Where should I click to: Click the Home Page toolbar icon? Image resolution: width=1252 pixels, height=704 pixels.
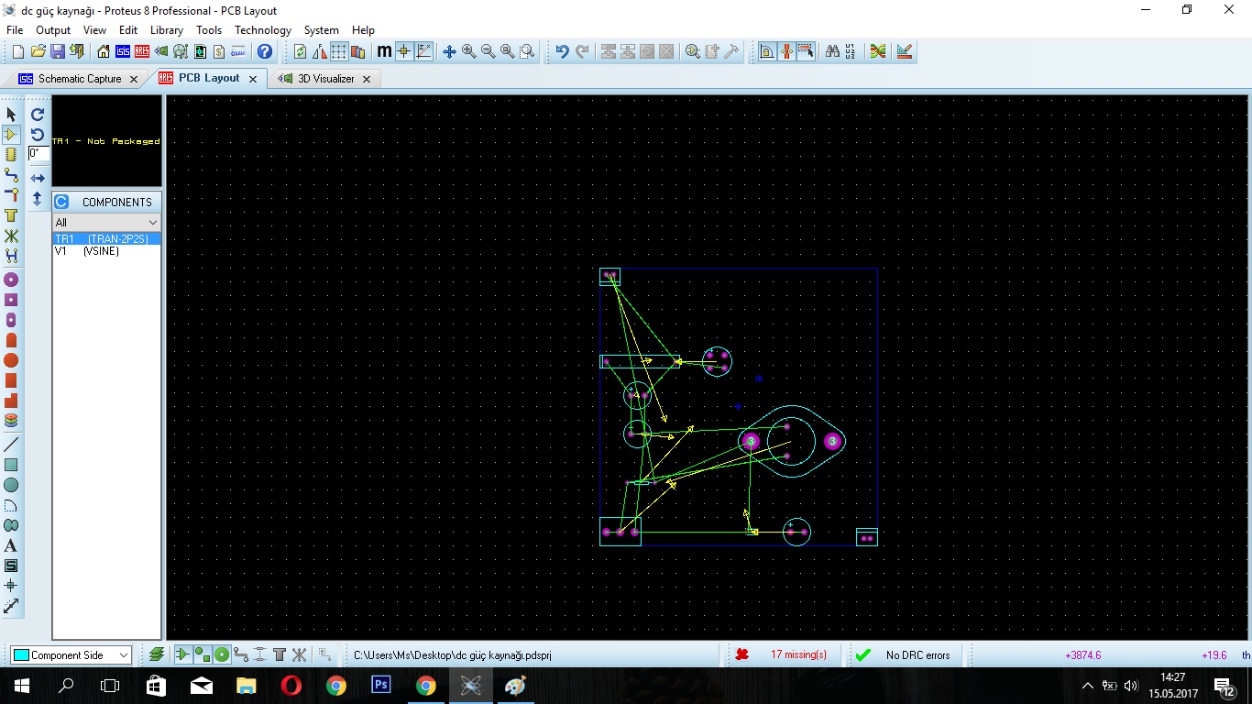pos(103,51)
